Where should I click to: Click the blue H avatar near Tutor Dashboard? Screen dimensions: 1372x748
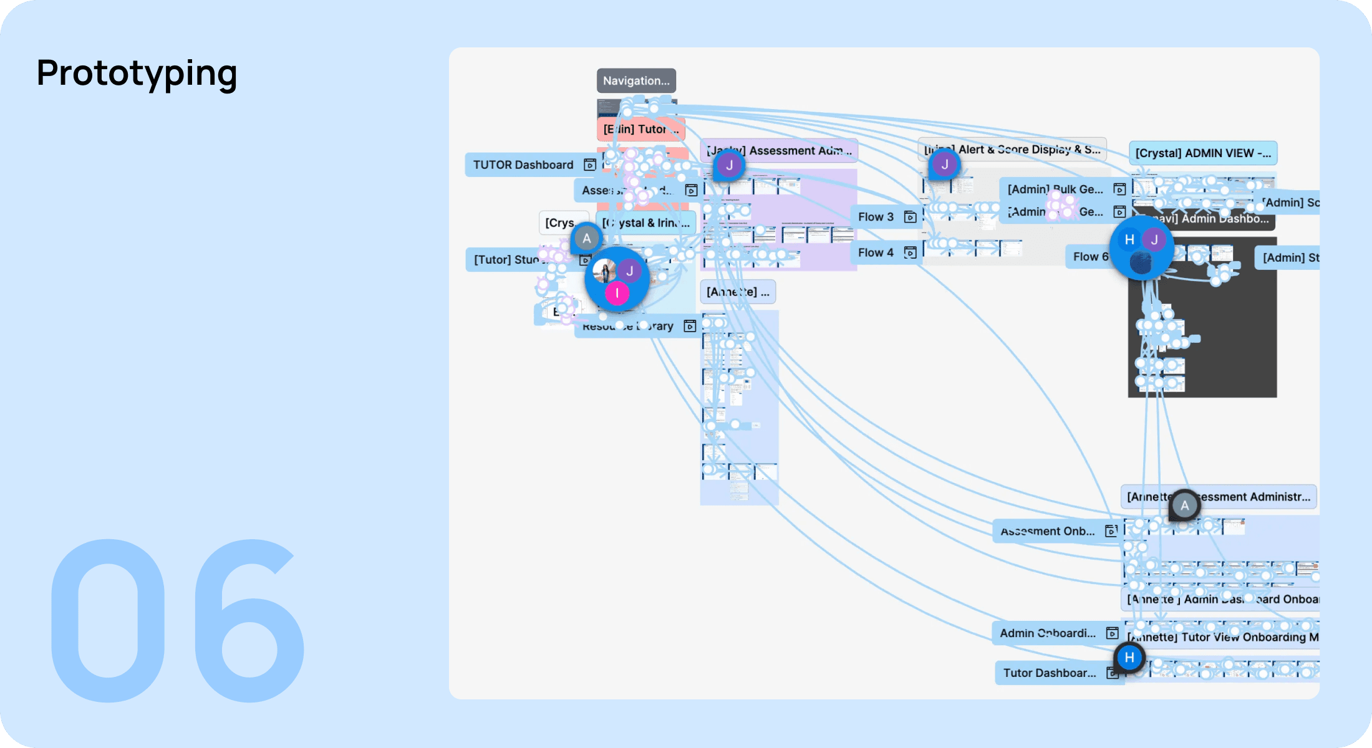(1129, 657)
